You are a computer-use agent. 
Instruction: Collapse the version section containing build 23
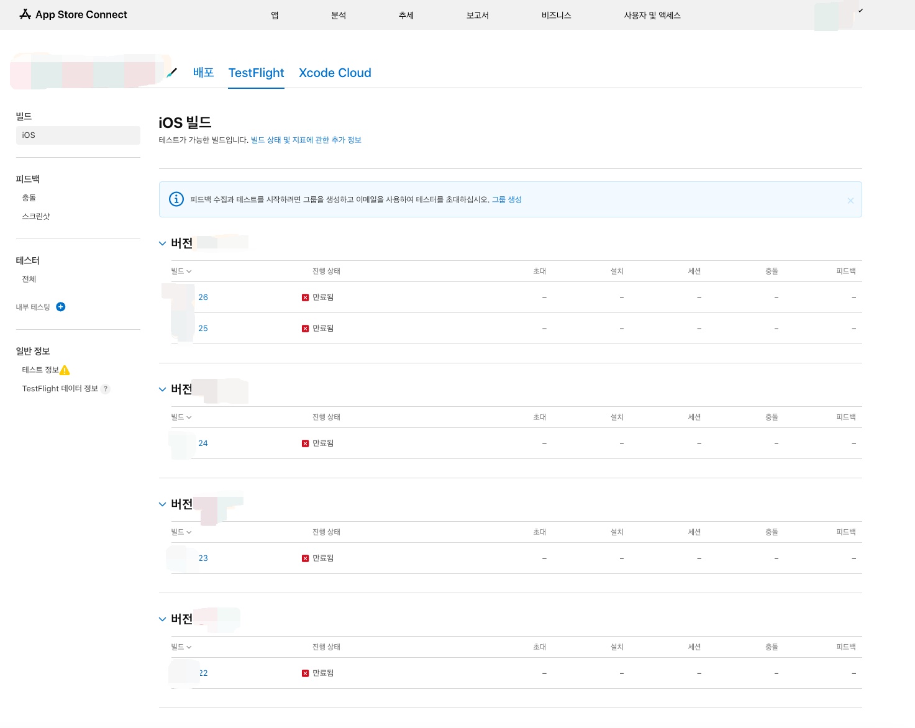(x=163, y=504)
